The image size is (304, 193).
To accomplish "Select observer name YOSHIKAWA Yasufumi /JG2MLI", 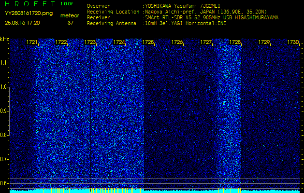I will [182, 6].
